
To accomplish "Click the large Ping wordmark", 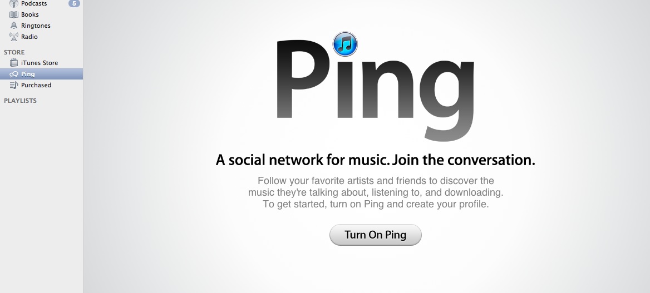I will (x=375, y=90).
